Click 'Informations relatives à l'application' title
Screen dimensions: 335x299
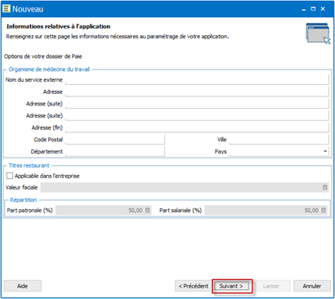coord(58,26)
